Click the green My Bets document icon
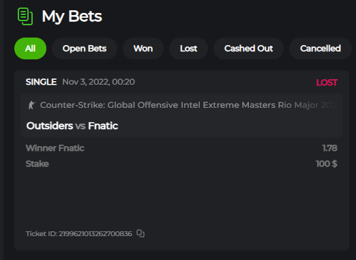Screen dimensions: 356x260 (25, 16)
